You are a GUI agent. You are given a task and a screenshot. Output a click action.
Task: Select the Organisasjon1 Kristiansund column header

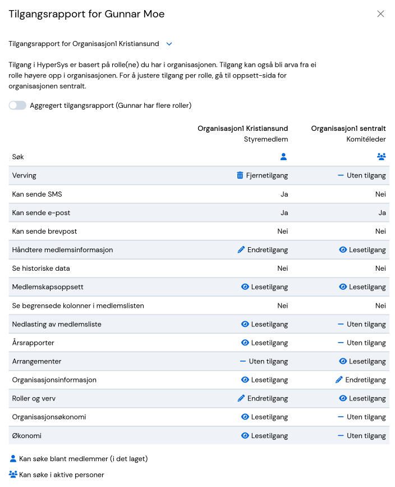pos(242,129)
